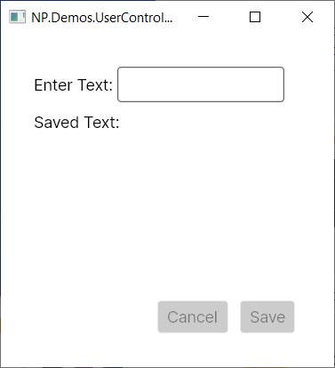Click the title bar gap between minimize and maximize
The height and width of the screenshot is (368, 335).
click(x=229, y=17)
